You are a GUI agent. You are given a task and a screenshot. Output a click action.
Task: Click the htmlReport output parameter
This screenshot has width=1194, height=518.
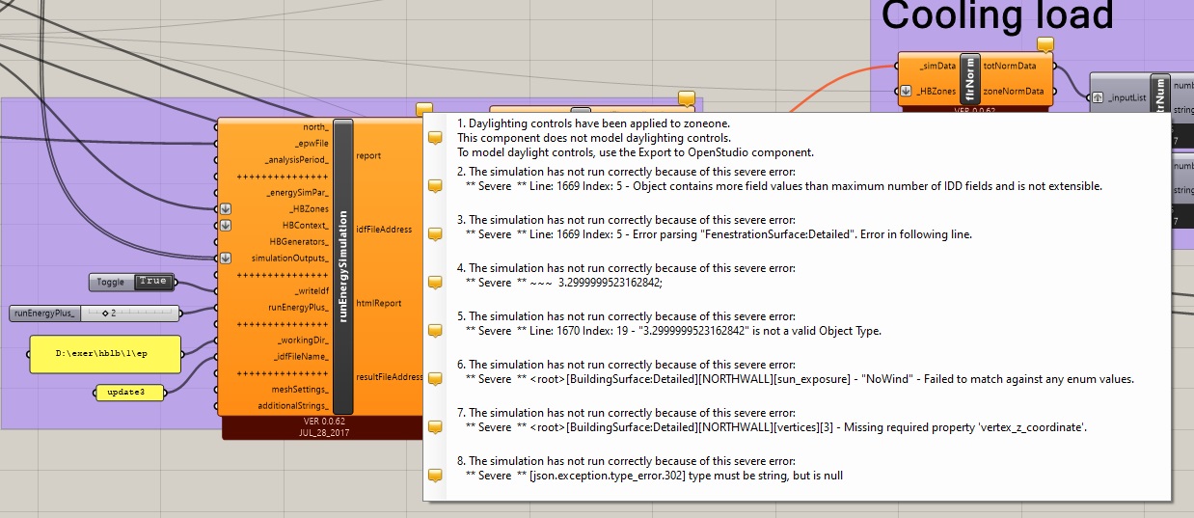click(378, 303)
